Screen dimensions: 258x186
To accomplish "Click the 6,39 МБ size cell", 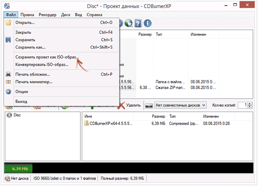I will (158, 123).
